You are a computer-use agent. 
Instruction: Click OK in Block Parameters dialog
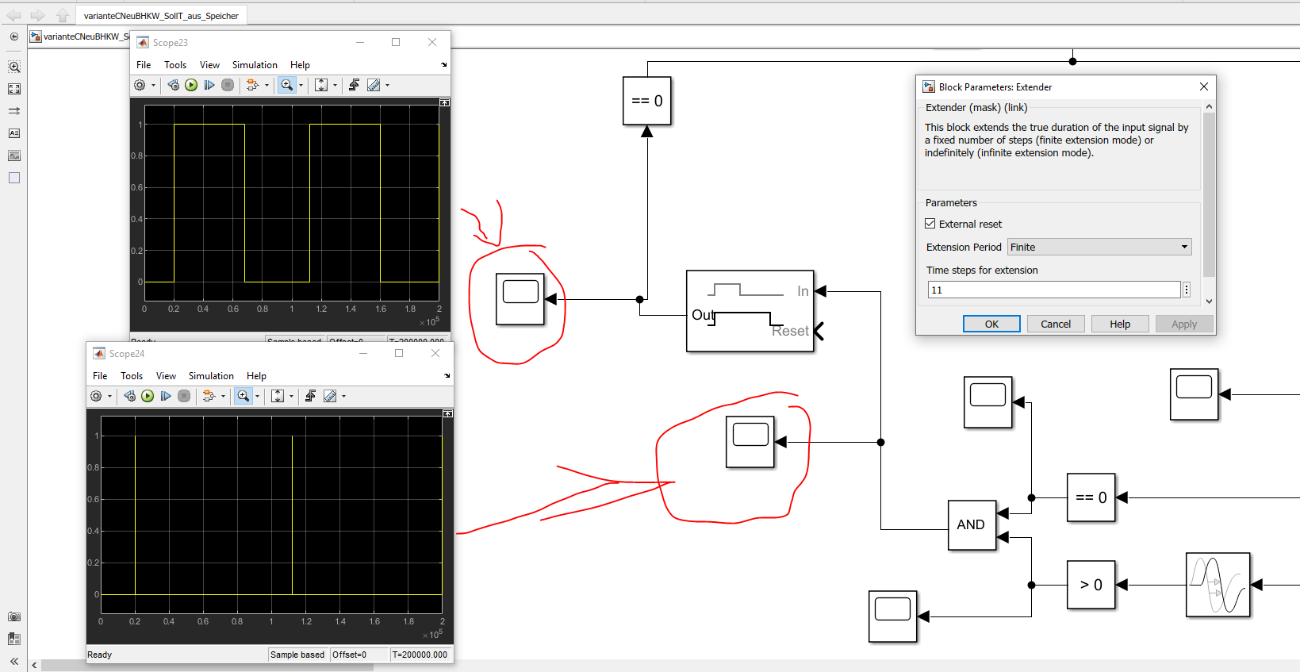pos(991,324)
